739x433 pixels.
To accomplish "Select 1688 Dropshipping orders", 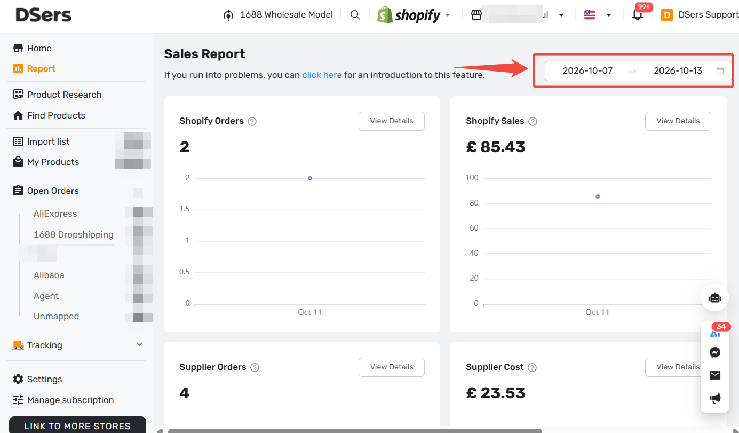I will tap(74, 234).
